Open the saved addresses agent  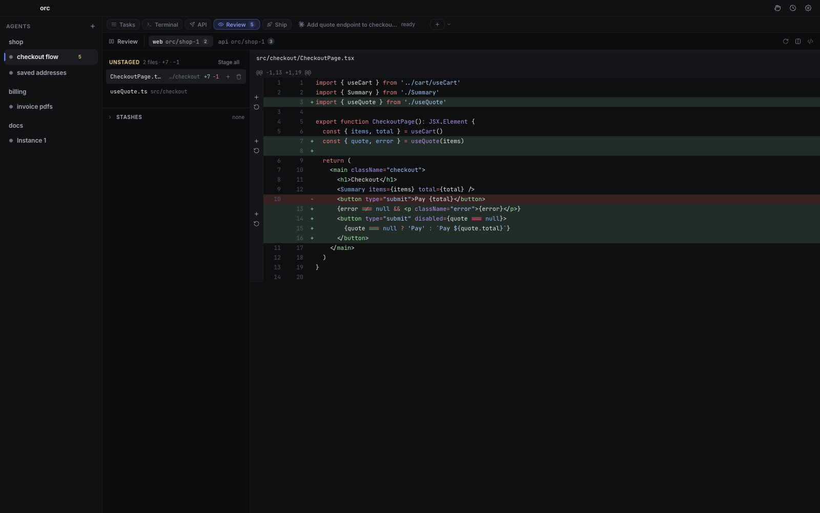(x=51, y=73)
